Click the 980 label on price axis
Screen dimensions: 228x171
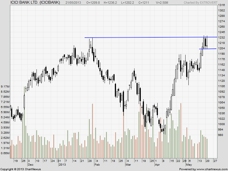pos(220,135)
